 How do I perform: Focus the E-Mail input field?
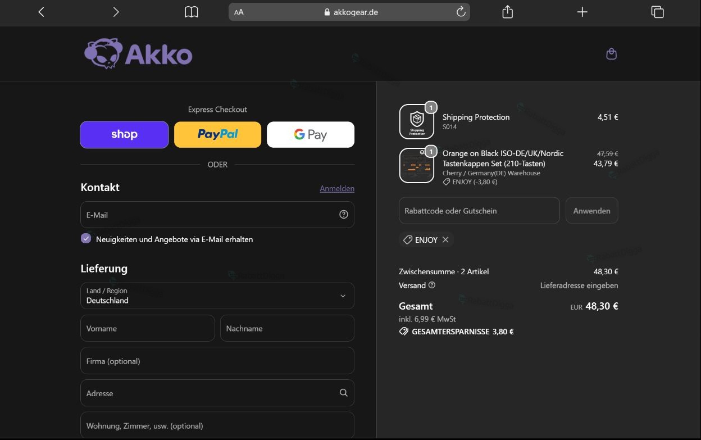click(x=217, y=215)
